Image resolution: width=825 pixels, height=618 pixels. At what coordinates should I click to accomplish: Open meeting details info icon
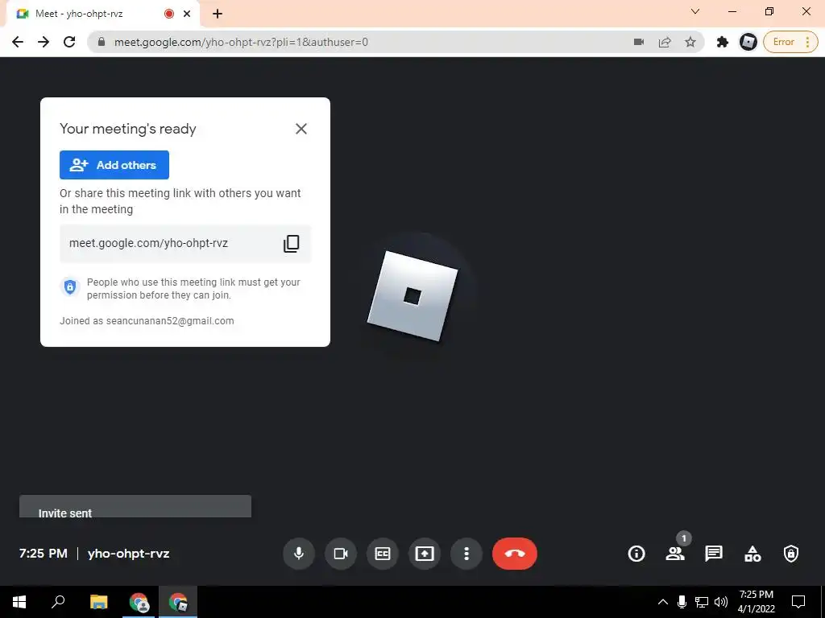coord(636,554)
